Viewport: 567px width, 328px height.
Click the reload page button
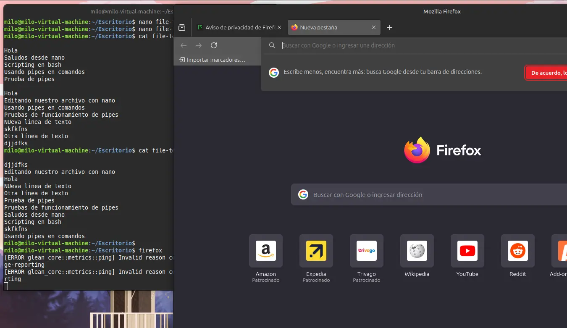pos(214,45)
